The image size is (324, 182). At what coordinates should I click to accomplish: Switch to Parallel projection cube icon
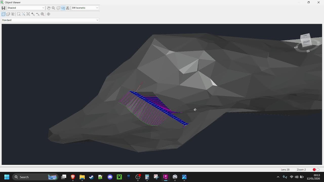4,14
